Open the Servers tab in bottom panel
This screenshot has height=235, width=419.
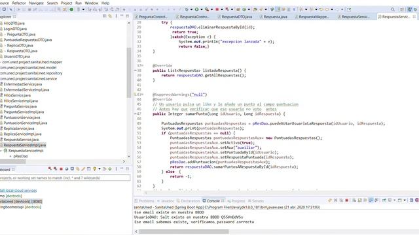[256, 201]
